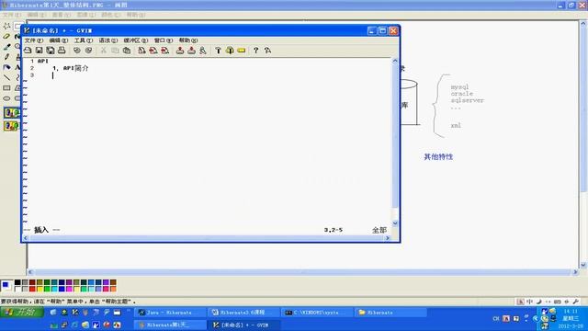Open the 缓冲区 menu in GVIM

(x=136, y=40)
